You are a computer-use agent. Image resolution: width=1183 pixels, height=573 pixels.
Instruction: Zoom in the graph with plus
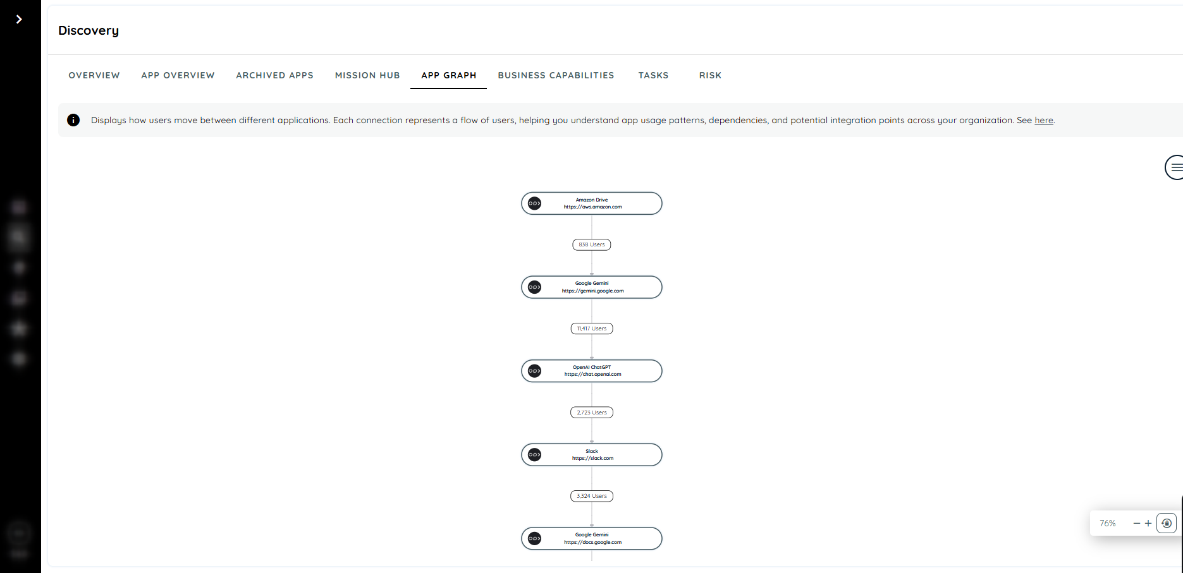coord(1148,523)
